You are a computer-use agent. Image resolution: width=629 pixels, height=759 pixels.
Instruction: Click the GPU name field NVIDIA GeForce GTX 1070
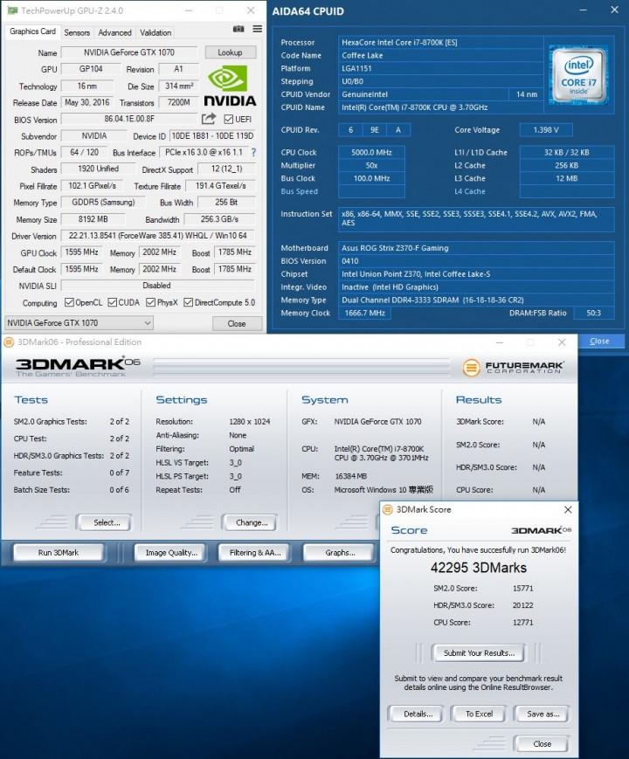point(129,52)
